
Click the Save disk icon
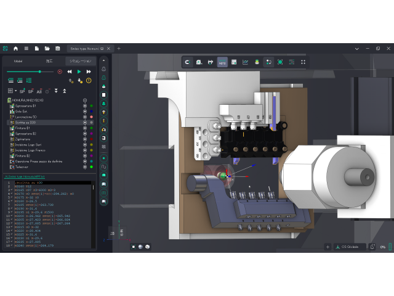(x=57, y=48)
